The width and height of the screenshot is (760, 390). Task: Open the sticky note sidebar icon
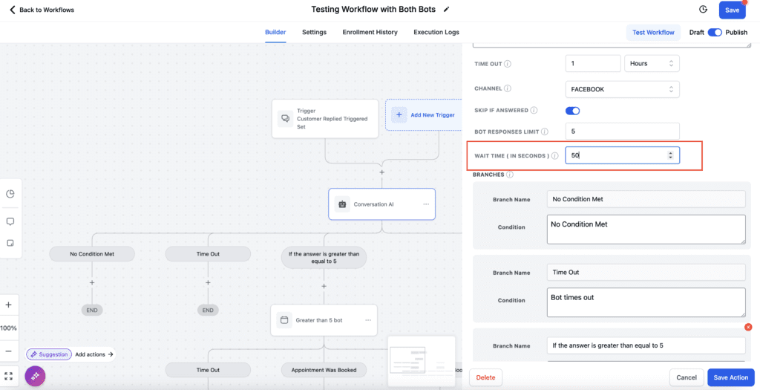pos(10,243)
